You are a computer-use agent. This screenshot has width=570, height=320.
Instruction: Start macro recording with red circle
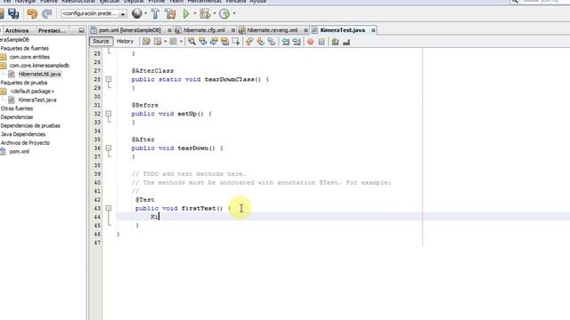311,42
